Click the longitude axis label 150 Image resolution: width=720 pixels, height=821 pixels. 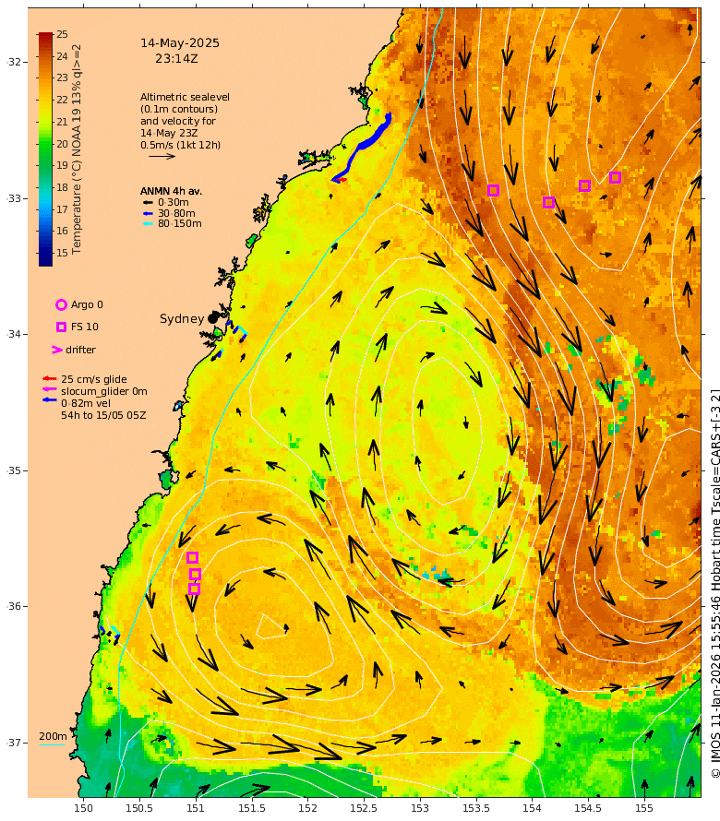click(x=83, y=808)
